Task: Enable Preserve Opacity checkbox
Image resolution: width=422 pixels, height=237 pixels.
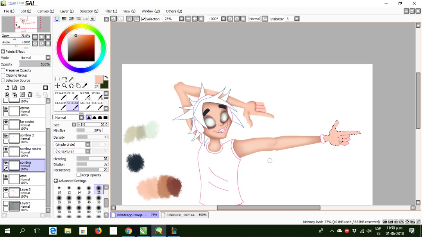Action: pyautogui.click(x=3, y=71)
